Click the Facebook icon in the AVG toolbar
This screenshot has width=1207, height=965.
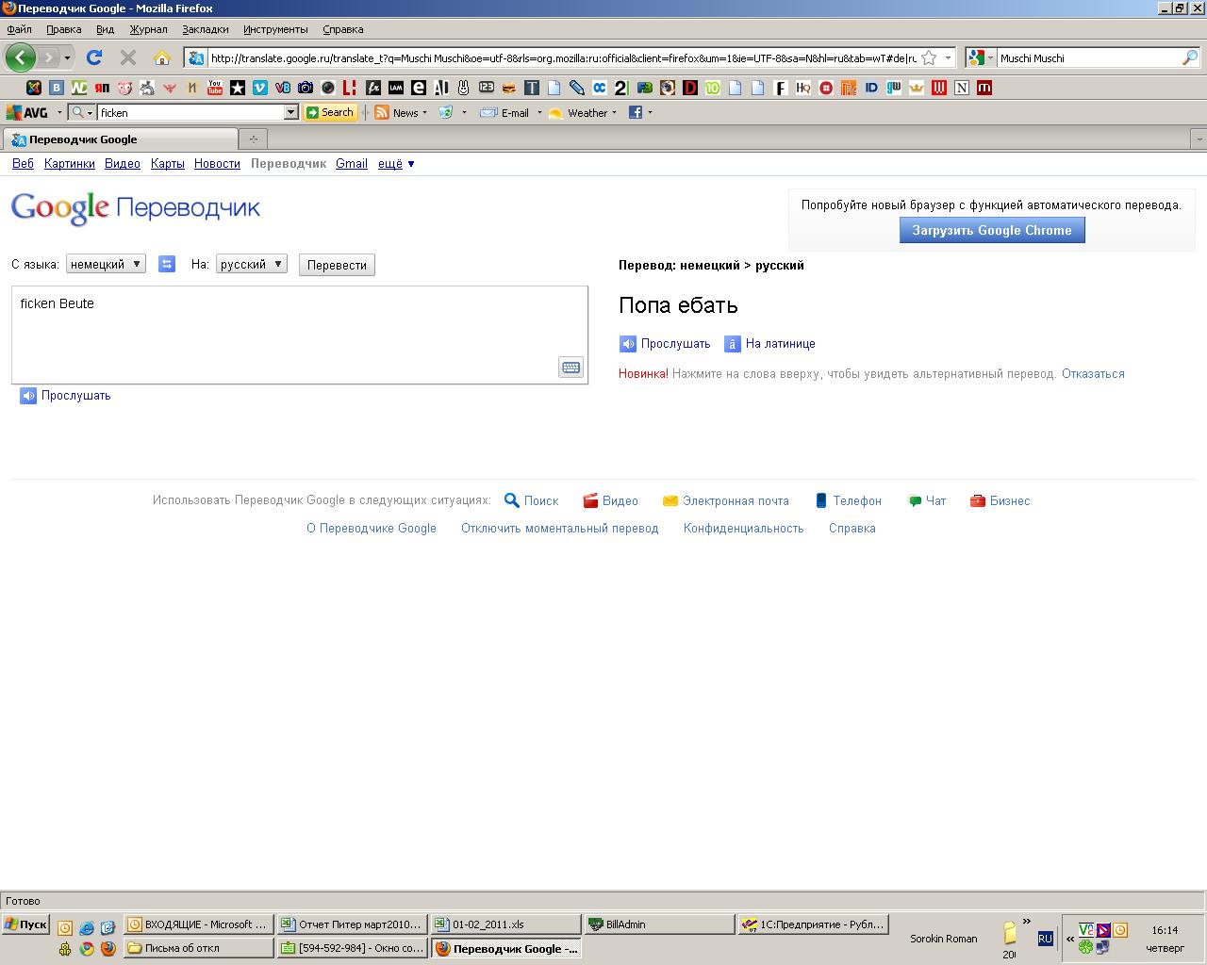[x=636, y=112]
